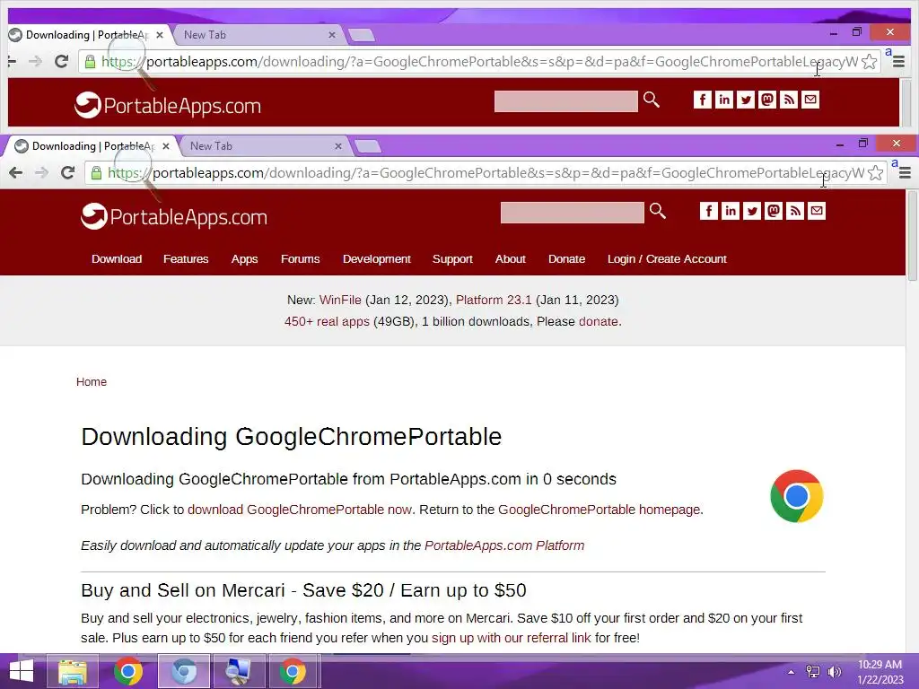Image resolution: width=919 pixels, height=689 pixels.
Task: Click network icon in system tray
Action: point(813,671)
